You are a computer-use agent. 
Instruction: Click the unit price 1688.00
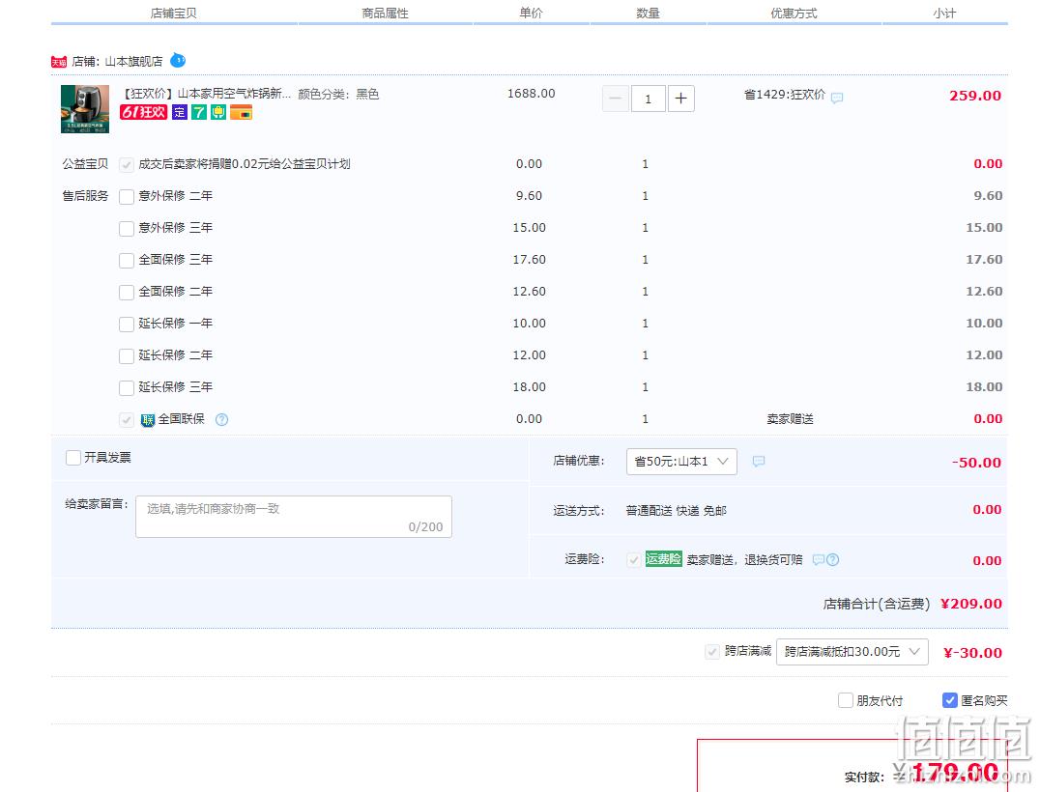pos(532,94)
